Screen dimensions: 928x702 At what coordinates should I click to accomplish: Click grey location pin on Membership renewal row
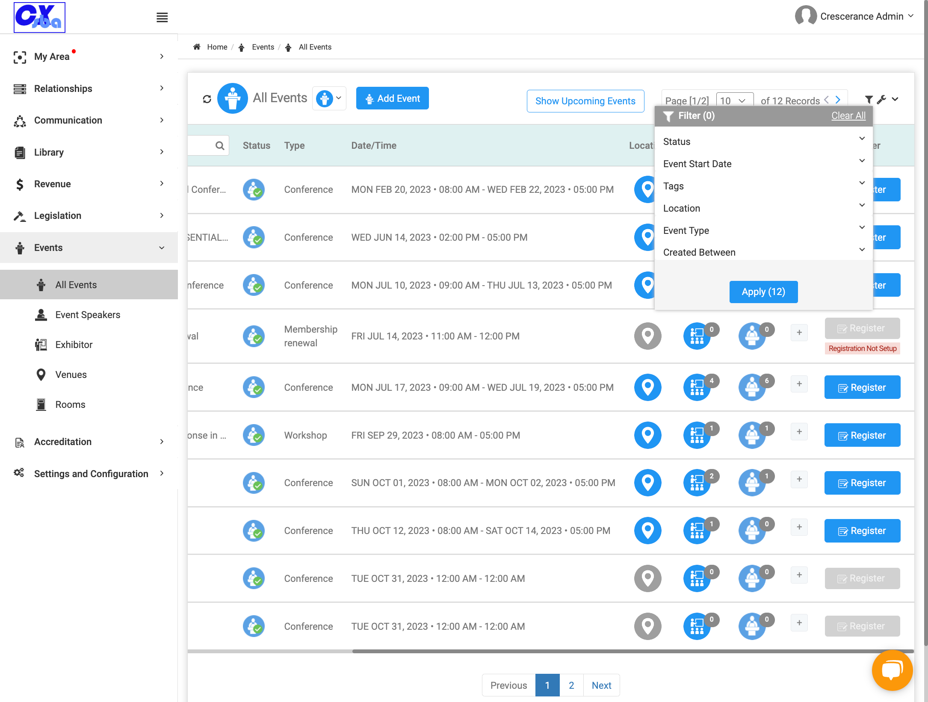pyautogui.click(x=647, y=336)
